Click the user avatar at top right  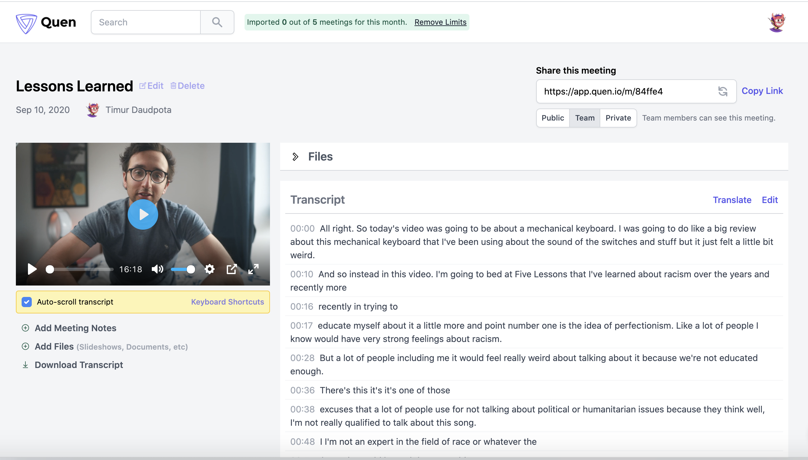pos(777,22)
